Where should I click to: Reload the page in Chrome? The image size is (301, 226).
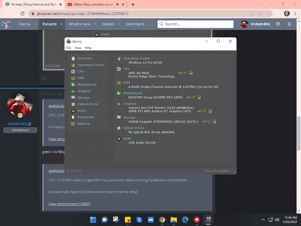[22, 14]
